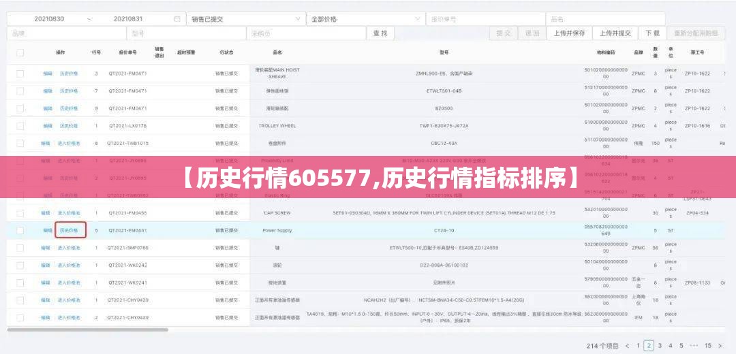Click 编辑 for the BZ0500 row
Viewport: 736px width, 354px height.
click(x=48, y=108)
